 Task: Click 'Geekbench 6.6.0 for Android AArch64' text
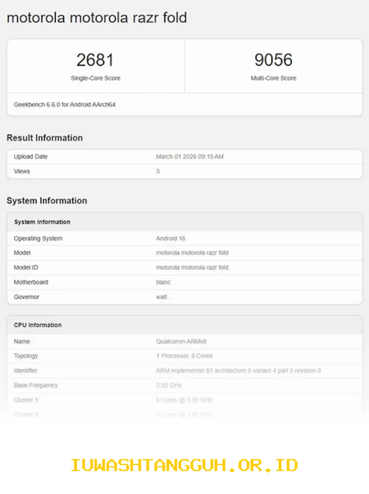point(65,105)
